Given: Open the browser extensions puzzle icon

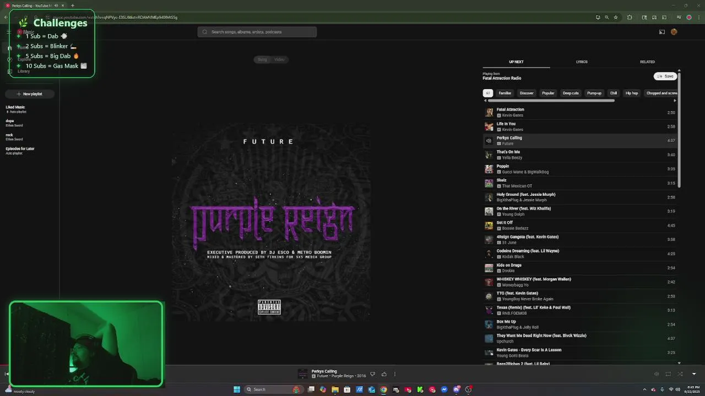Looking at the screenshot, I should pos(630,17).
